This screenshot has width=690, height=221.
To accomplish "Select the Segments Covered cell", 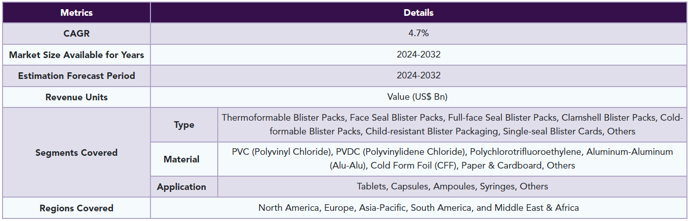I will tap(76, 152).
